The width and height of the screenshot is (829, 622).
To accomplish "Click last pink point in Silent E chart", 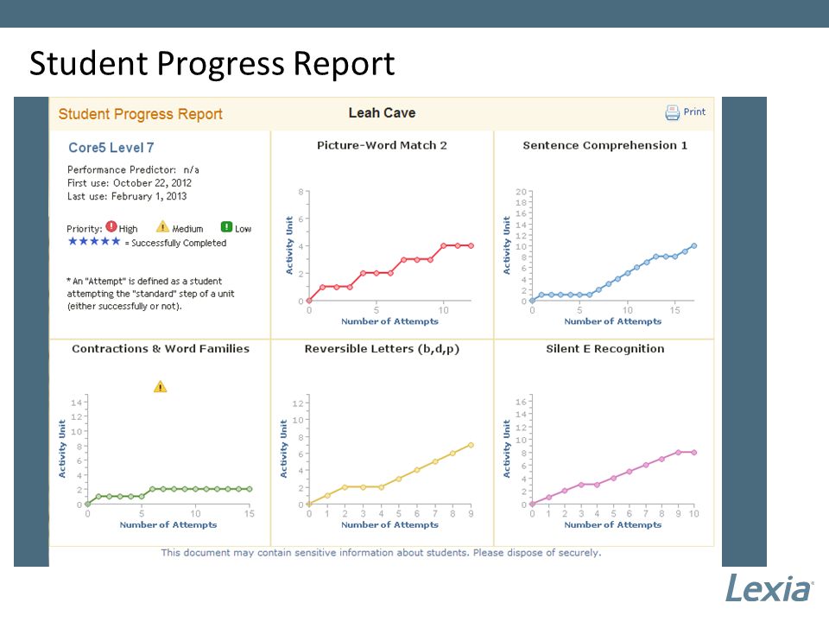I will (694, 453).
